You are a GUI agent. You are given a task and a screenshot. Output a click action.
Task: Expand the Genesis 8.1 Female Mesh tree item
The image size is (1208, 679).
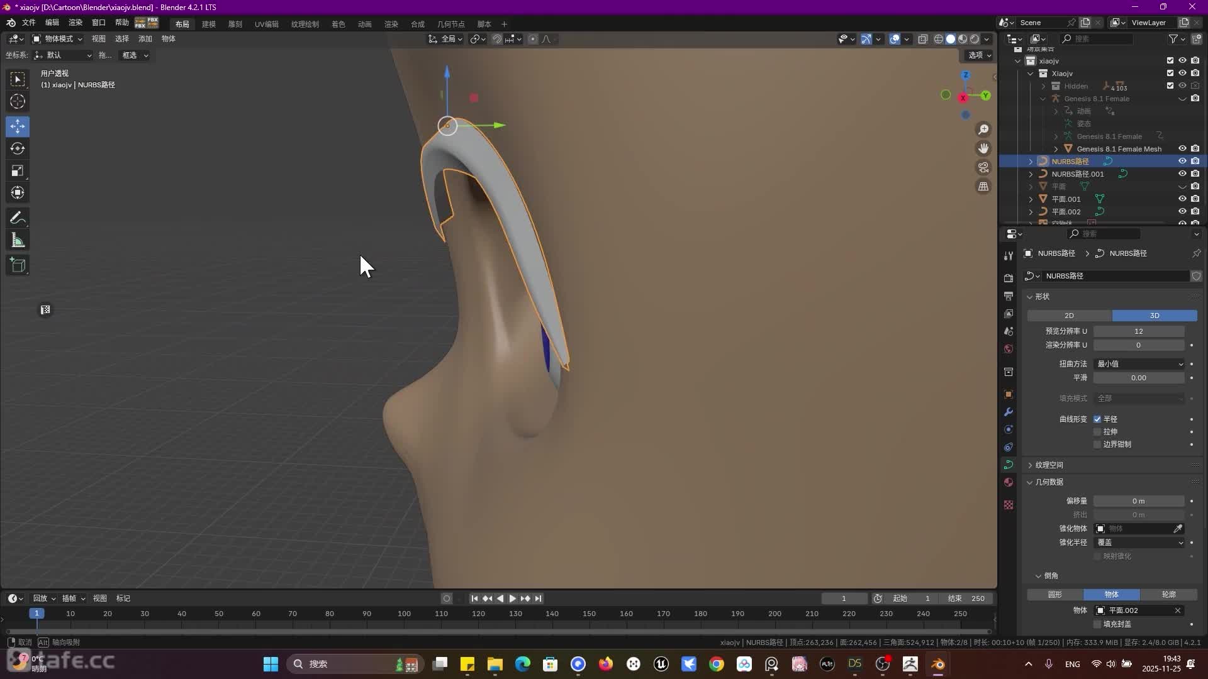pyautogui.click(x=1056, y=149)
